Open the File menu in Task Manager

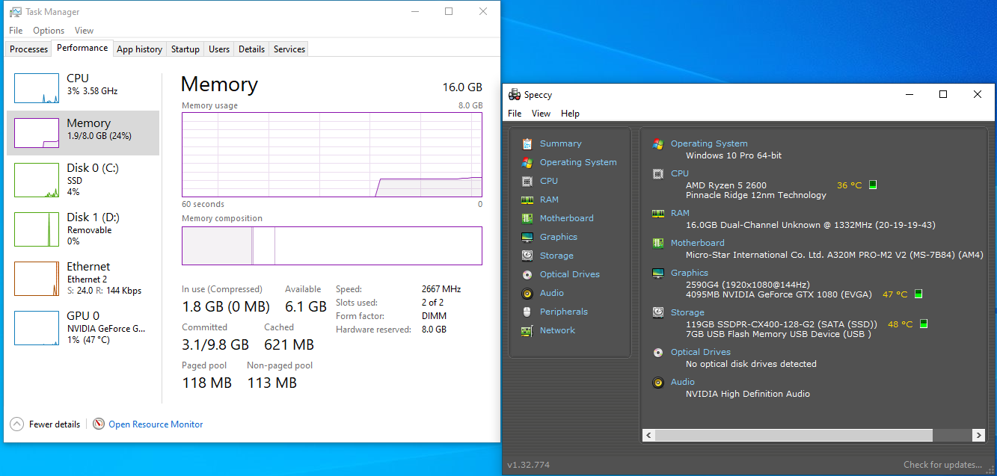(16, 31)
